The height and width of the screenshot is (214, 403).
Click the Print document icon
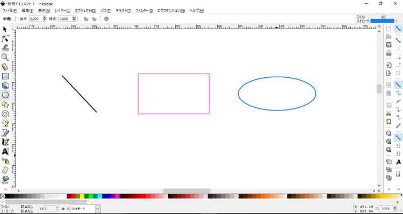tap(389, 53)
